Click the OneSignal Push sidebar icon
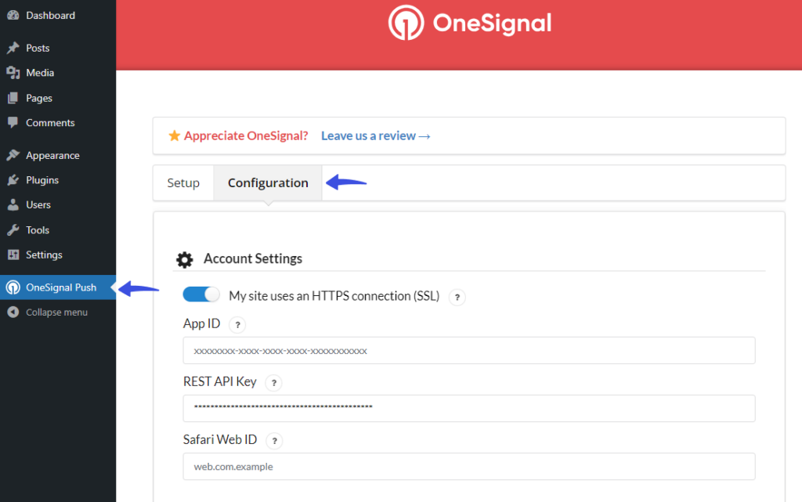Screen dimensions: 802x502 (x=13, y=287)
